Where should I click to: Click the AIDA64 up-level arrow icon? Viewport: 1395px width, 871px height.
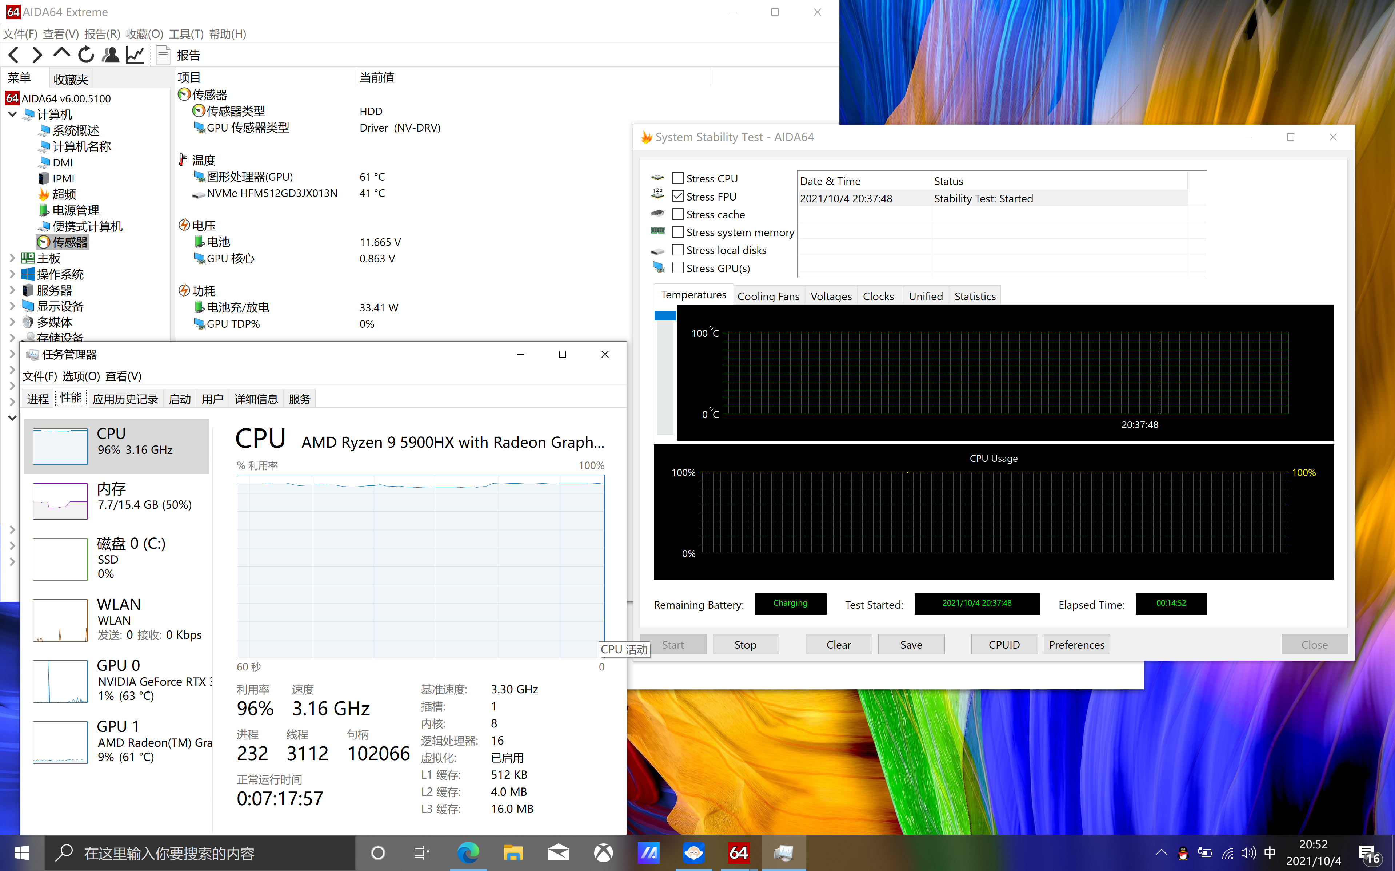tap(62, 53)
